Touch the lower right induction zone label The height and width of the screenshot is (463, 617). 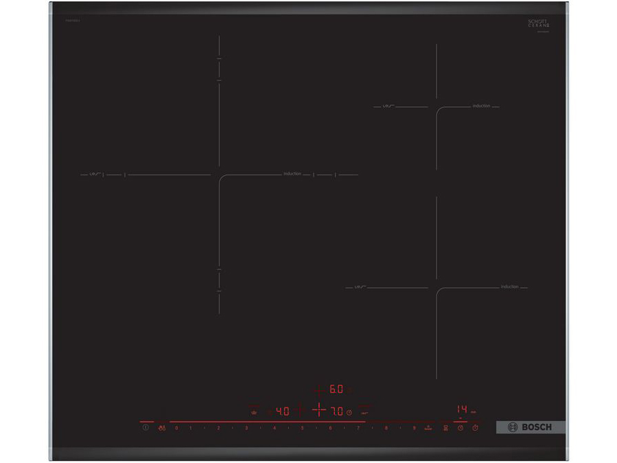click(x=509, y=286)
